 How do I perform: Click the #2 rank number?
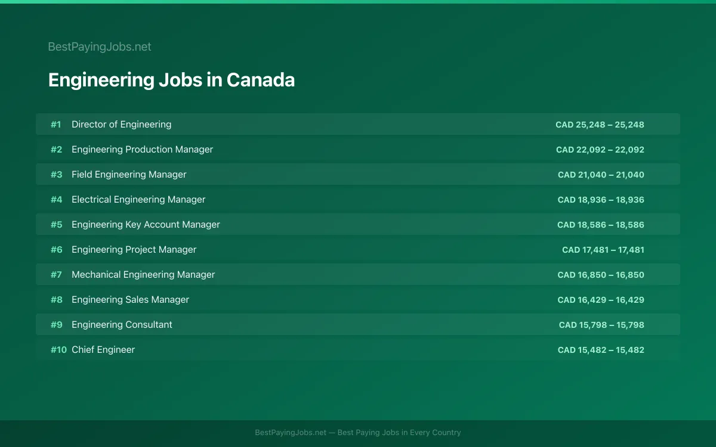tap(56, 150)
